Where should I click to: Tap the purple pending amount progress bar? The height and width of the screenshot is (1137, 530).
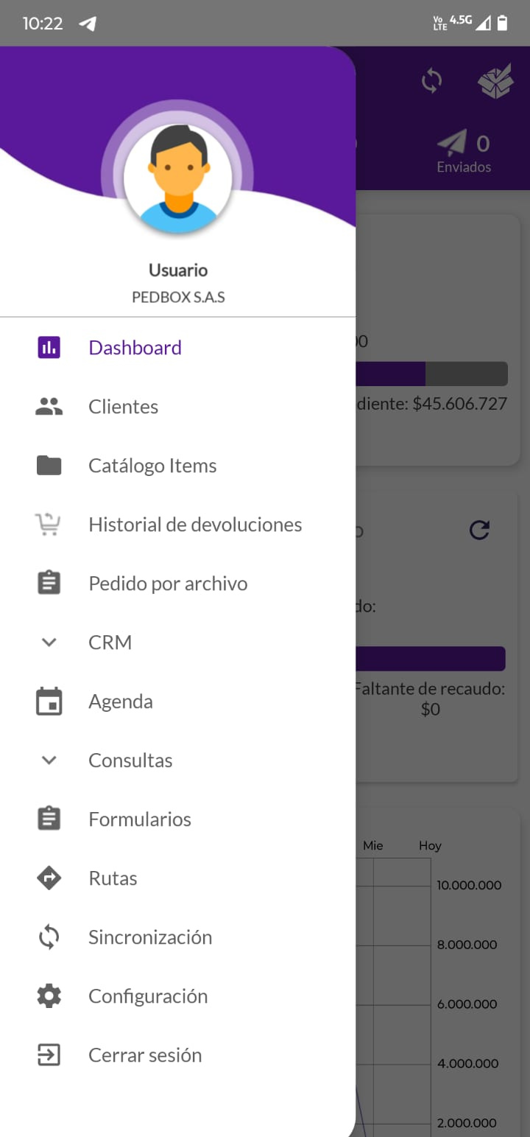(x=390, y=374)
